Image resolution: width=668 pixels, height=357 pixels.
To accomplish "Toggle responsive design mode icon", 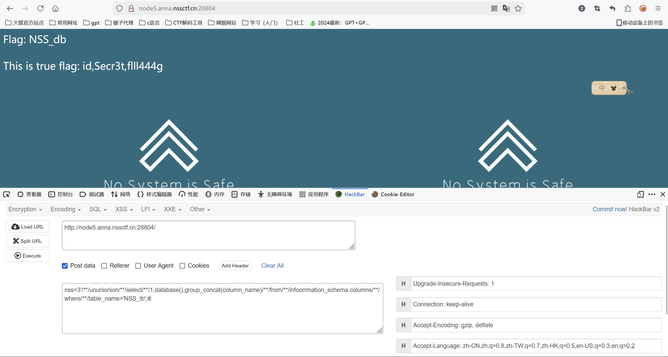I will coord(640,194).
